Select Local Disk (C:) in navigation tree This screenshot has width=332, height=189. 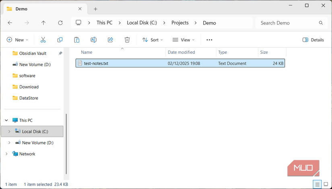(32, 131)
